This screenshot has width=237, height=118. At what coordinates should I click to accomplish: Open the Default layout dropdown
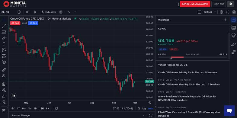(x=210, y=12)
